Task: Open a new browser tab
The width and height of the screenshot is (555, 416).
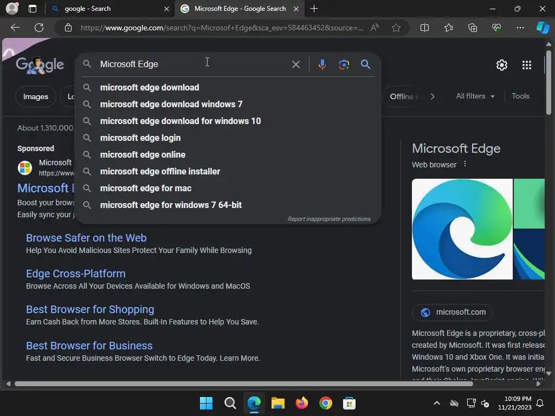Action: point(314,9)
